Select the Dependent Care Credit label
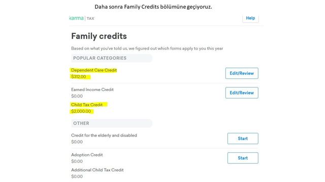Viewport: 325px width, 182px height. pyautogui.click(x=94, y=70)
